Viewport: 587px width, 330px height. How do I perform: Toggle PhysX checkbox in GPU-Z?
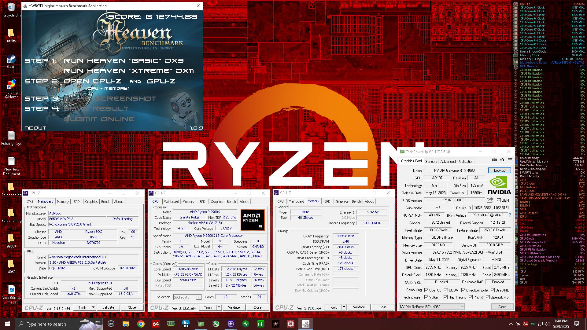tap(471, 297)
